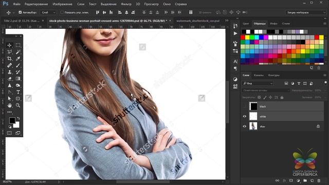Expand hidden document tabs chevron
Viewport: 329px width, 185px height.
[x=227, y=21]
